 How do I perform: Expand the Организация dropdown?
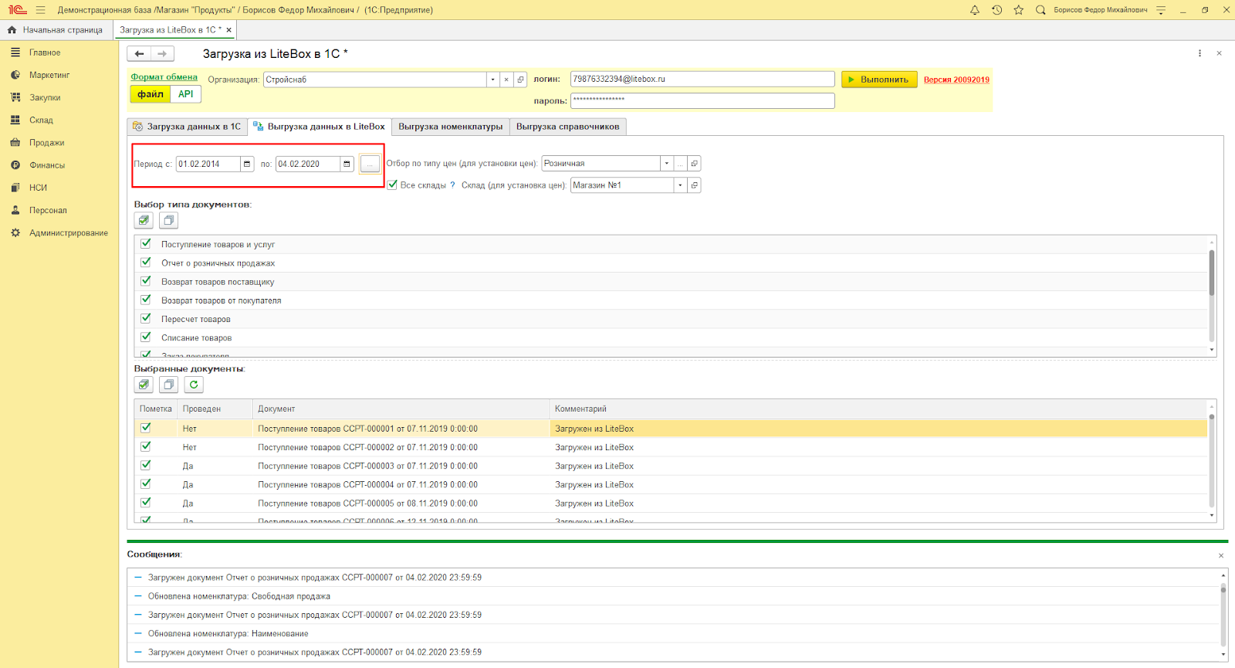[x=492, y=80]
